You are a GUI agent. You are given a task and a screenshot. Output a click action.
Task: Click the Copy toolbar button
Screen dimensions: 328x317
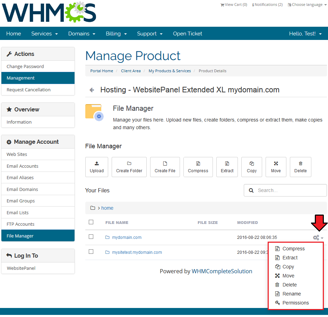pyautogui.click(x=252, y=167)
